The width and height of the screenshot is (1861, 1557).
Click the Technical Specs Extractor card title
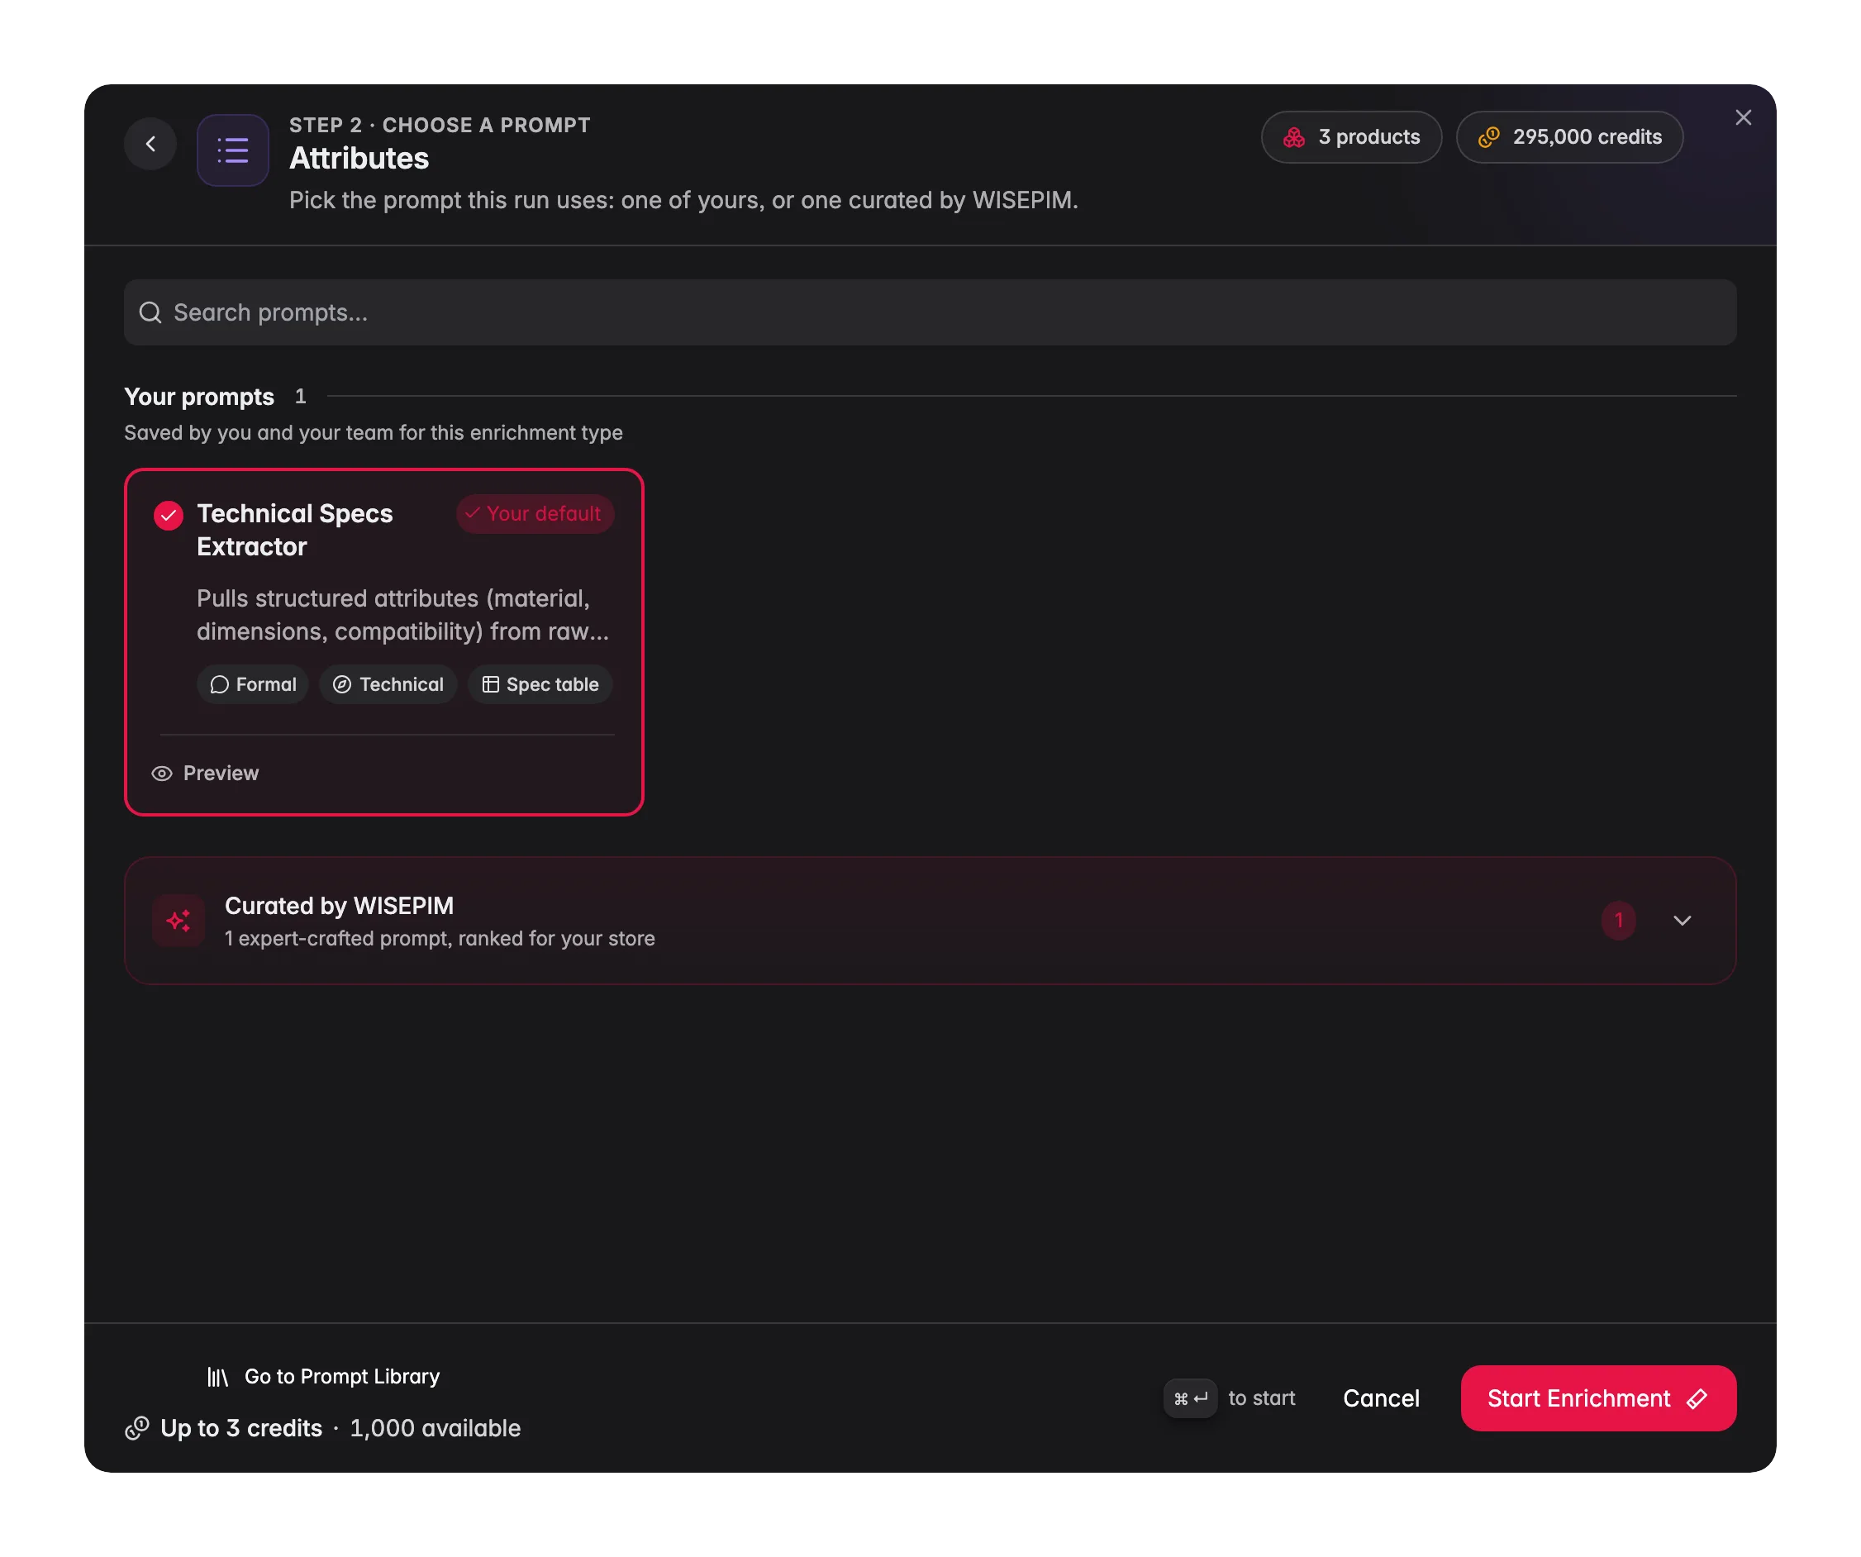[294, 530]
